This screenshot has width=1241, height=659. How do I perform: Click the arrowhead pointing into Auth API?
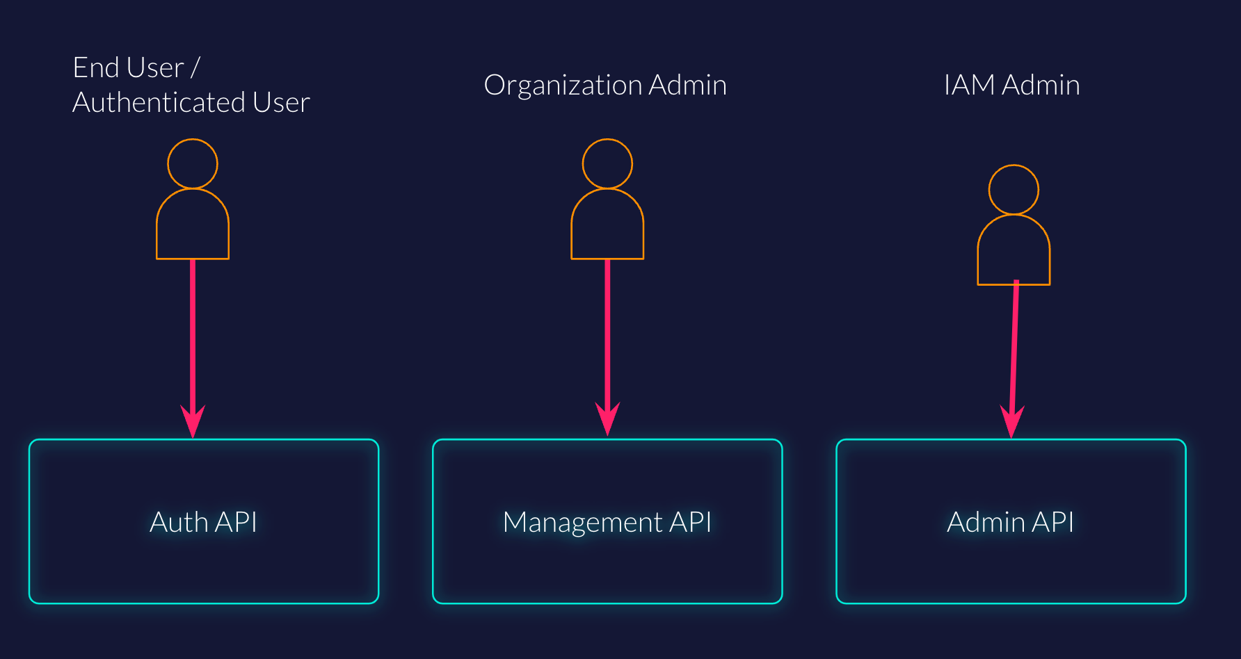pos(193,421)
